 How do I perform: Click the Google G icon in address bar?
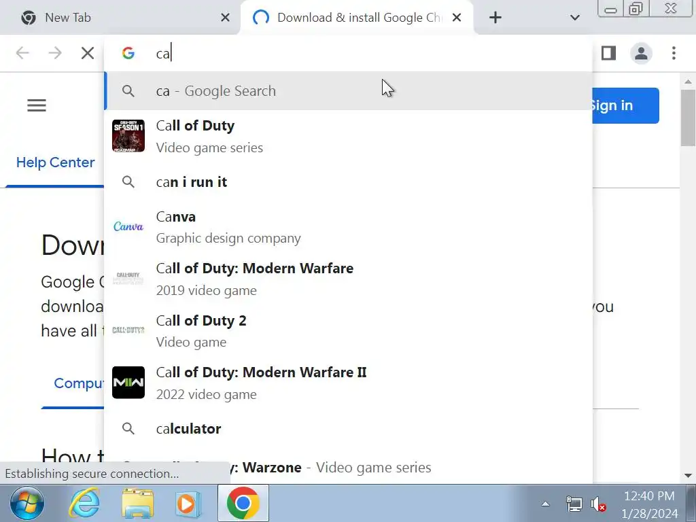pyautogui.click(x=128, y=53)
